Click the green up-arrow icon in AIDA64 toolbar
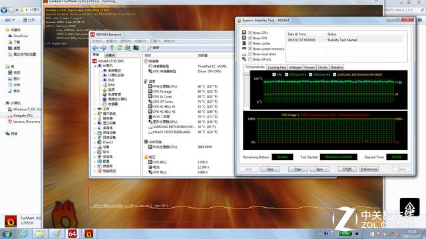 coord(112,48)
